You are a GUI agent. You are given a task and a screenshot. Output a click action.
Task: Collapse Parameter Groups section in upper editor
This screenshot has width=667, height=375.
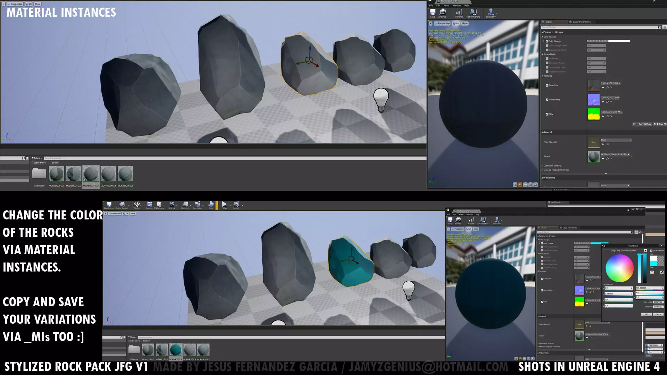click(542, 32)
